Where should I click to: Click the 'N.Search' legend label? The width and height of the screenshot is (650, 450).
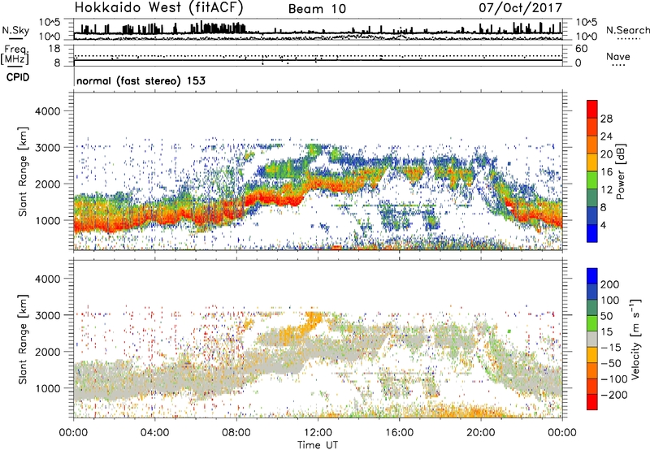point(627,30)
